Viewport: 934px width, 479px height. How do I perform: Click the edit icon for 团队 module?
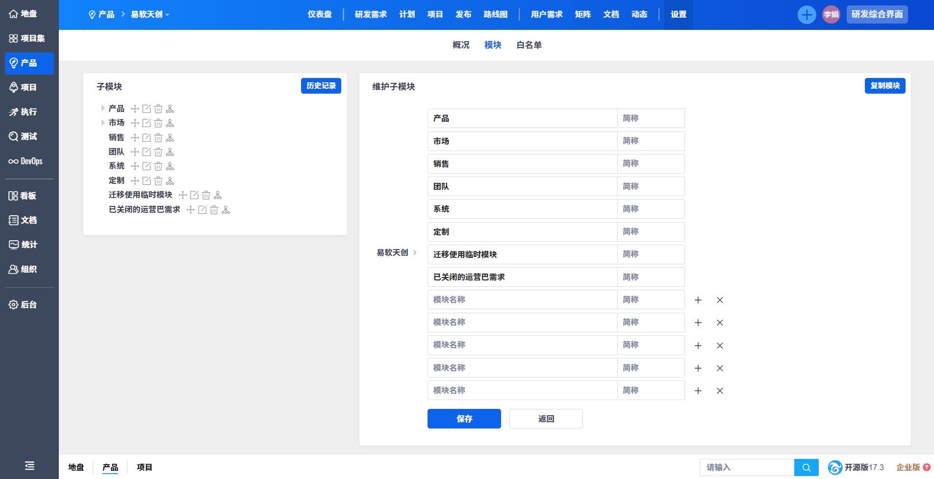[x=147, y=152]
